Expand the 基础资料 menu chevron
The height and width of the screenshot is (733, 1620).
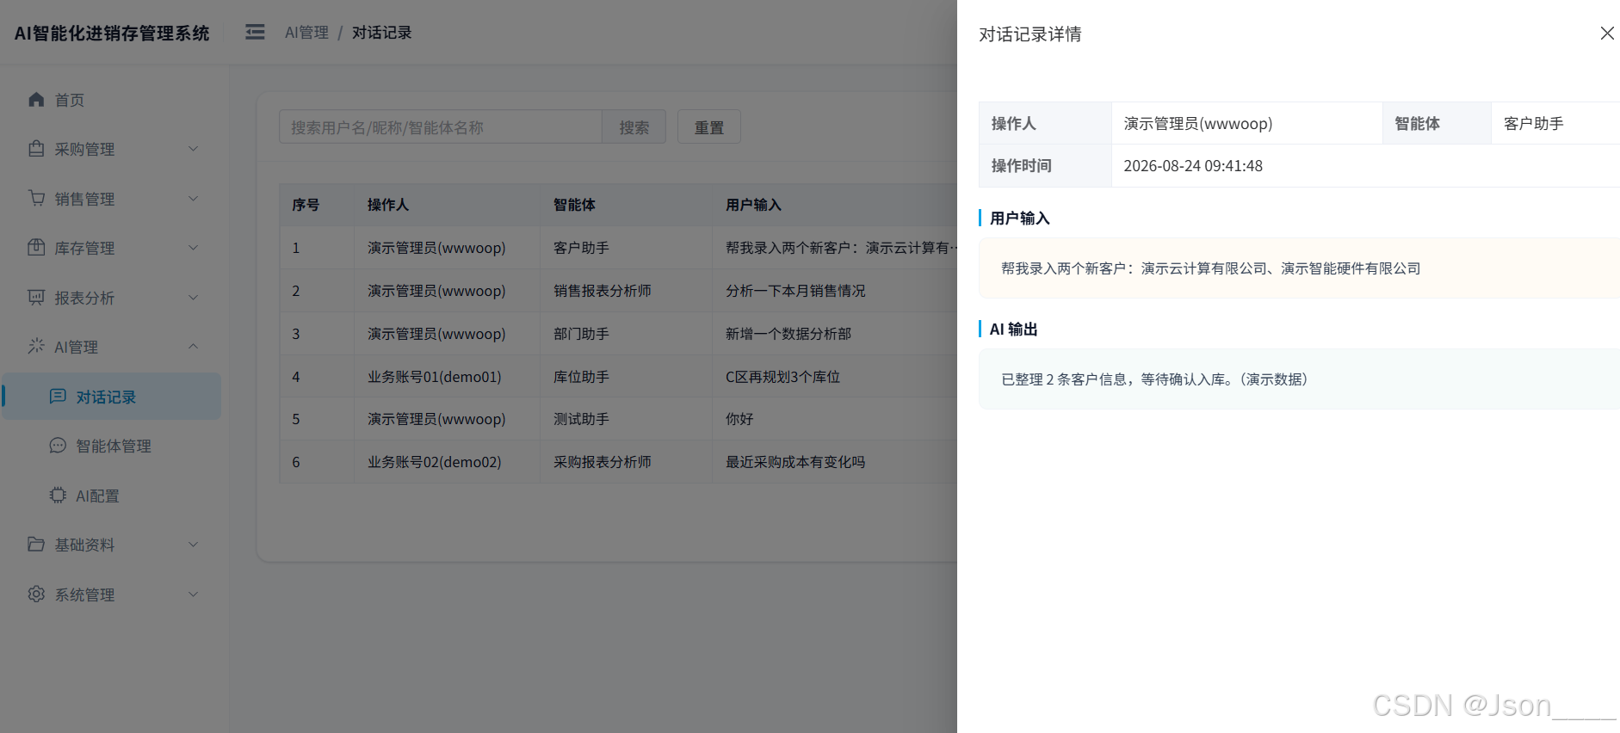pyautogui.click(x=193, y=545)
